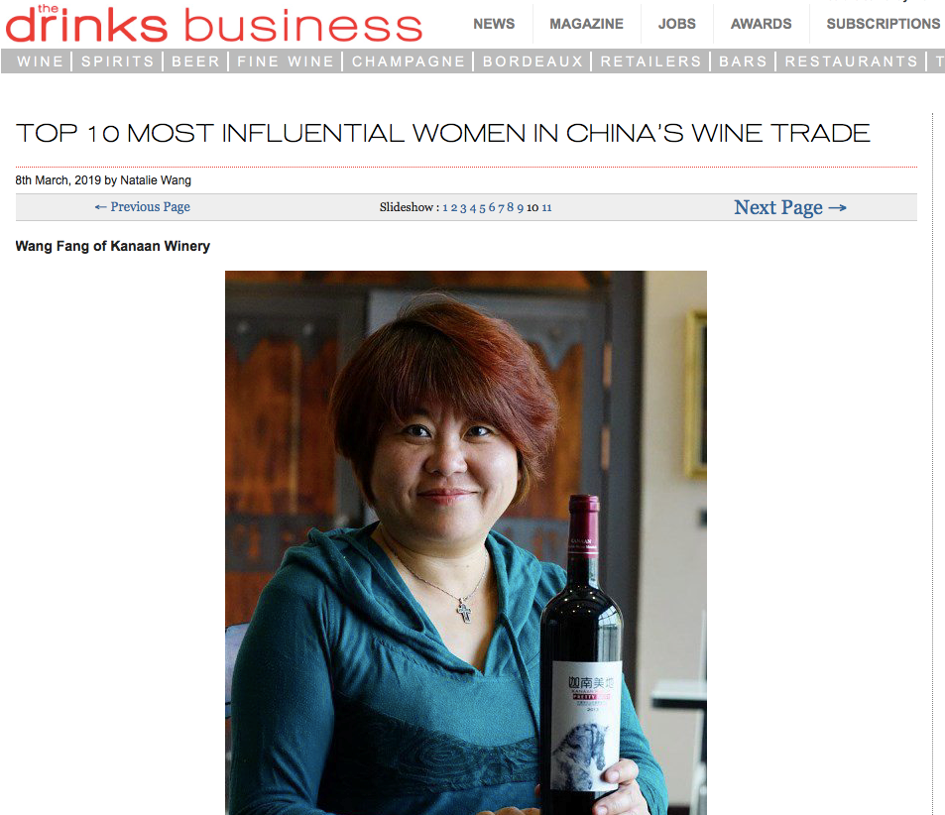945x815 pixels.
Task: Open the Subscriptions page
Action: coord(883,24)
